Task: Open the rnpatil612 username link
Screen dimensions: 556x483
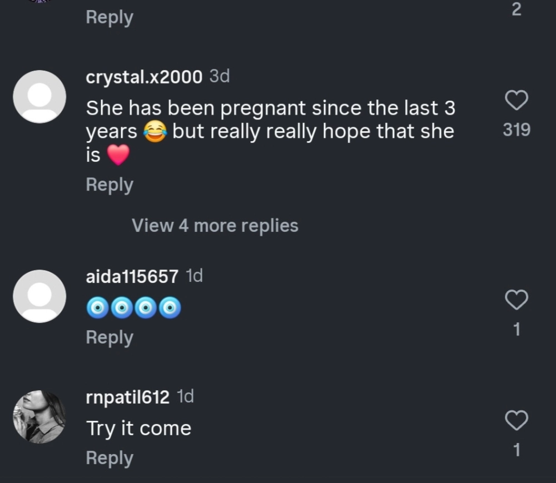Action: (x=128, y=397)
